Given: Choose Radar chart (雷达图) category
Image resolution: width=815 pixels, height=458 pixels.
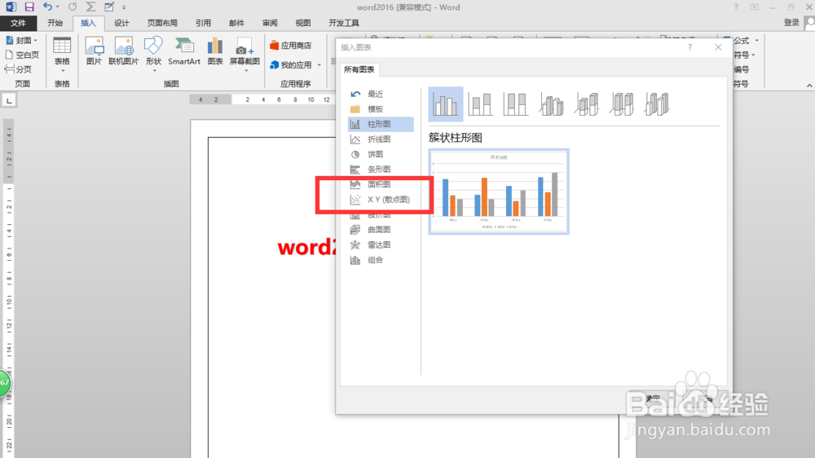Looking at the screenshot, I should 381,244.
